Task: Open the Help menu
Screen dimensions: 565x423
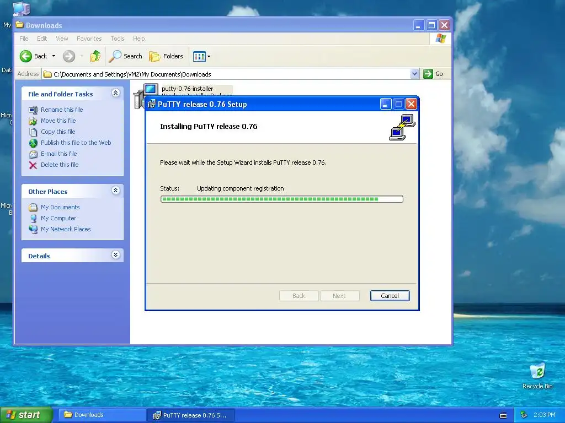Action: click(138, 39)
